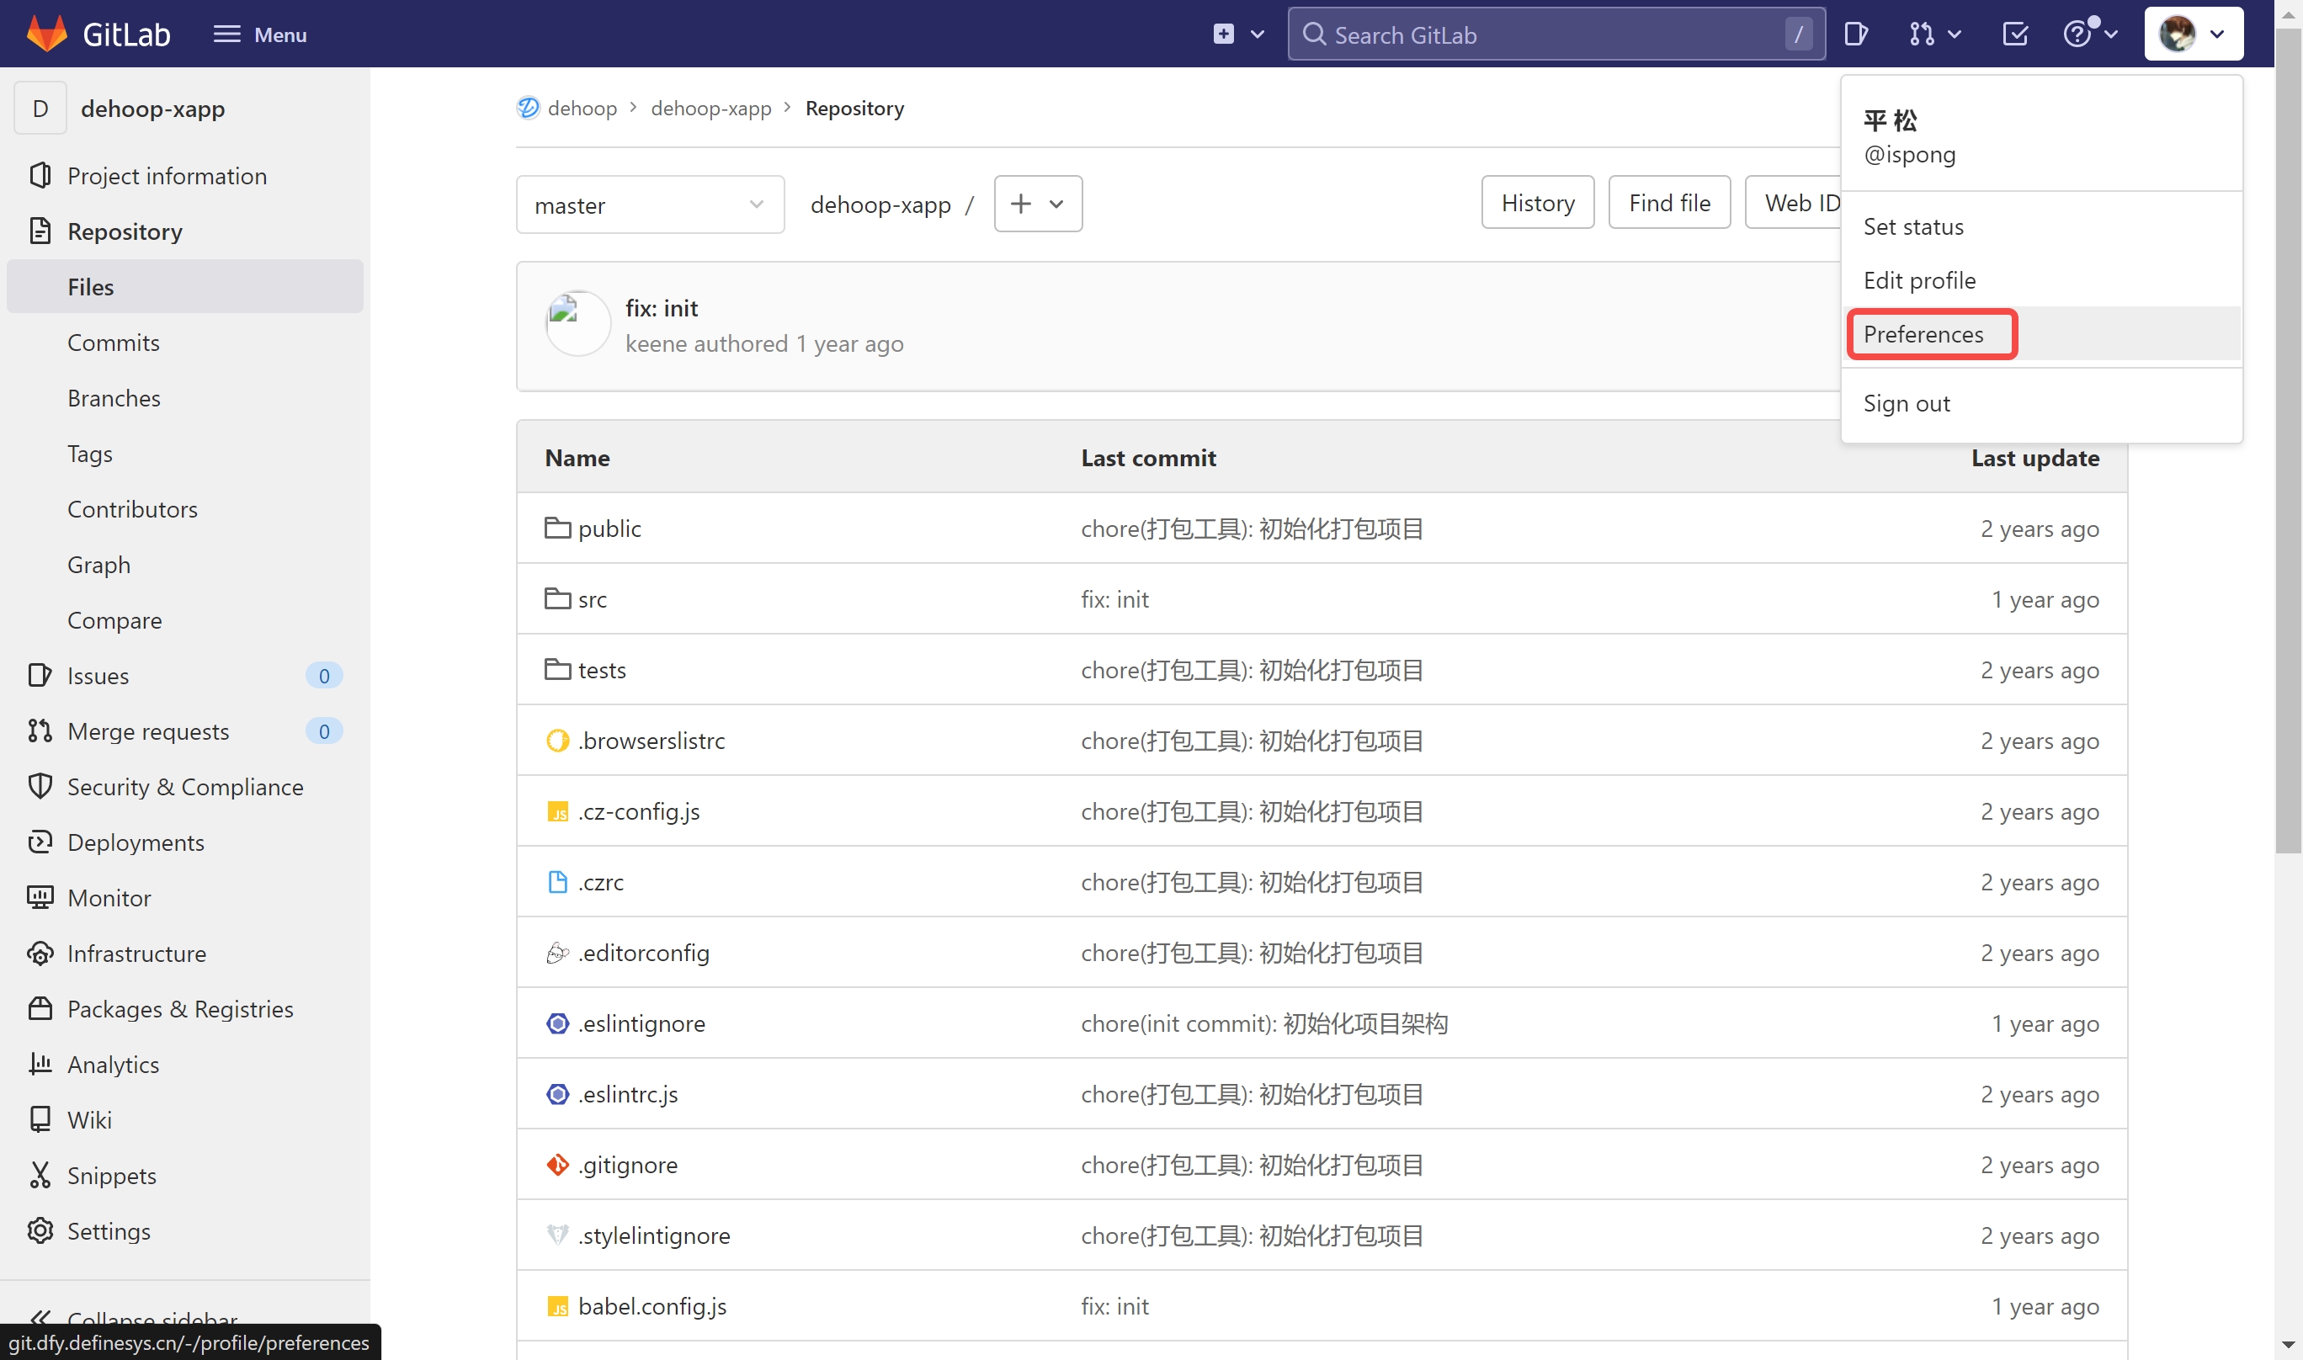Viewport: 2303px width, 1360px height.
Task: Expand the Help question mark dropdown
Action: [x=2089, y=34]
